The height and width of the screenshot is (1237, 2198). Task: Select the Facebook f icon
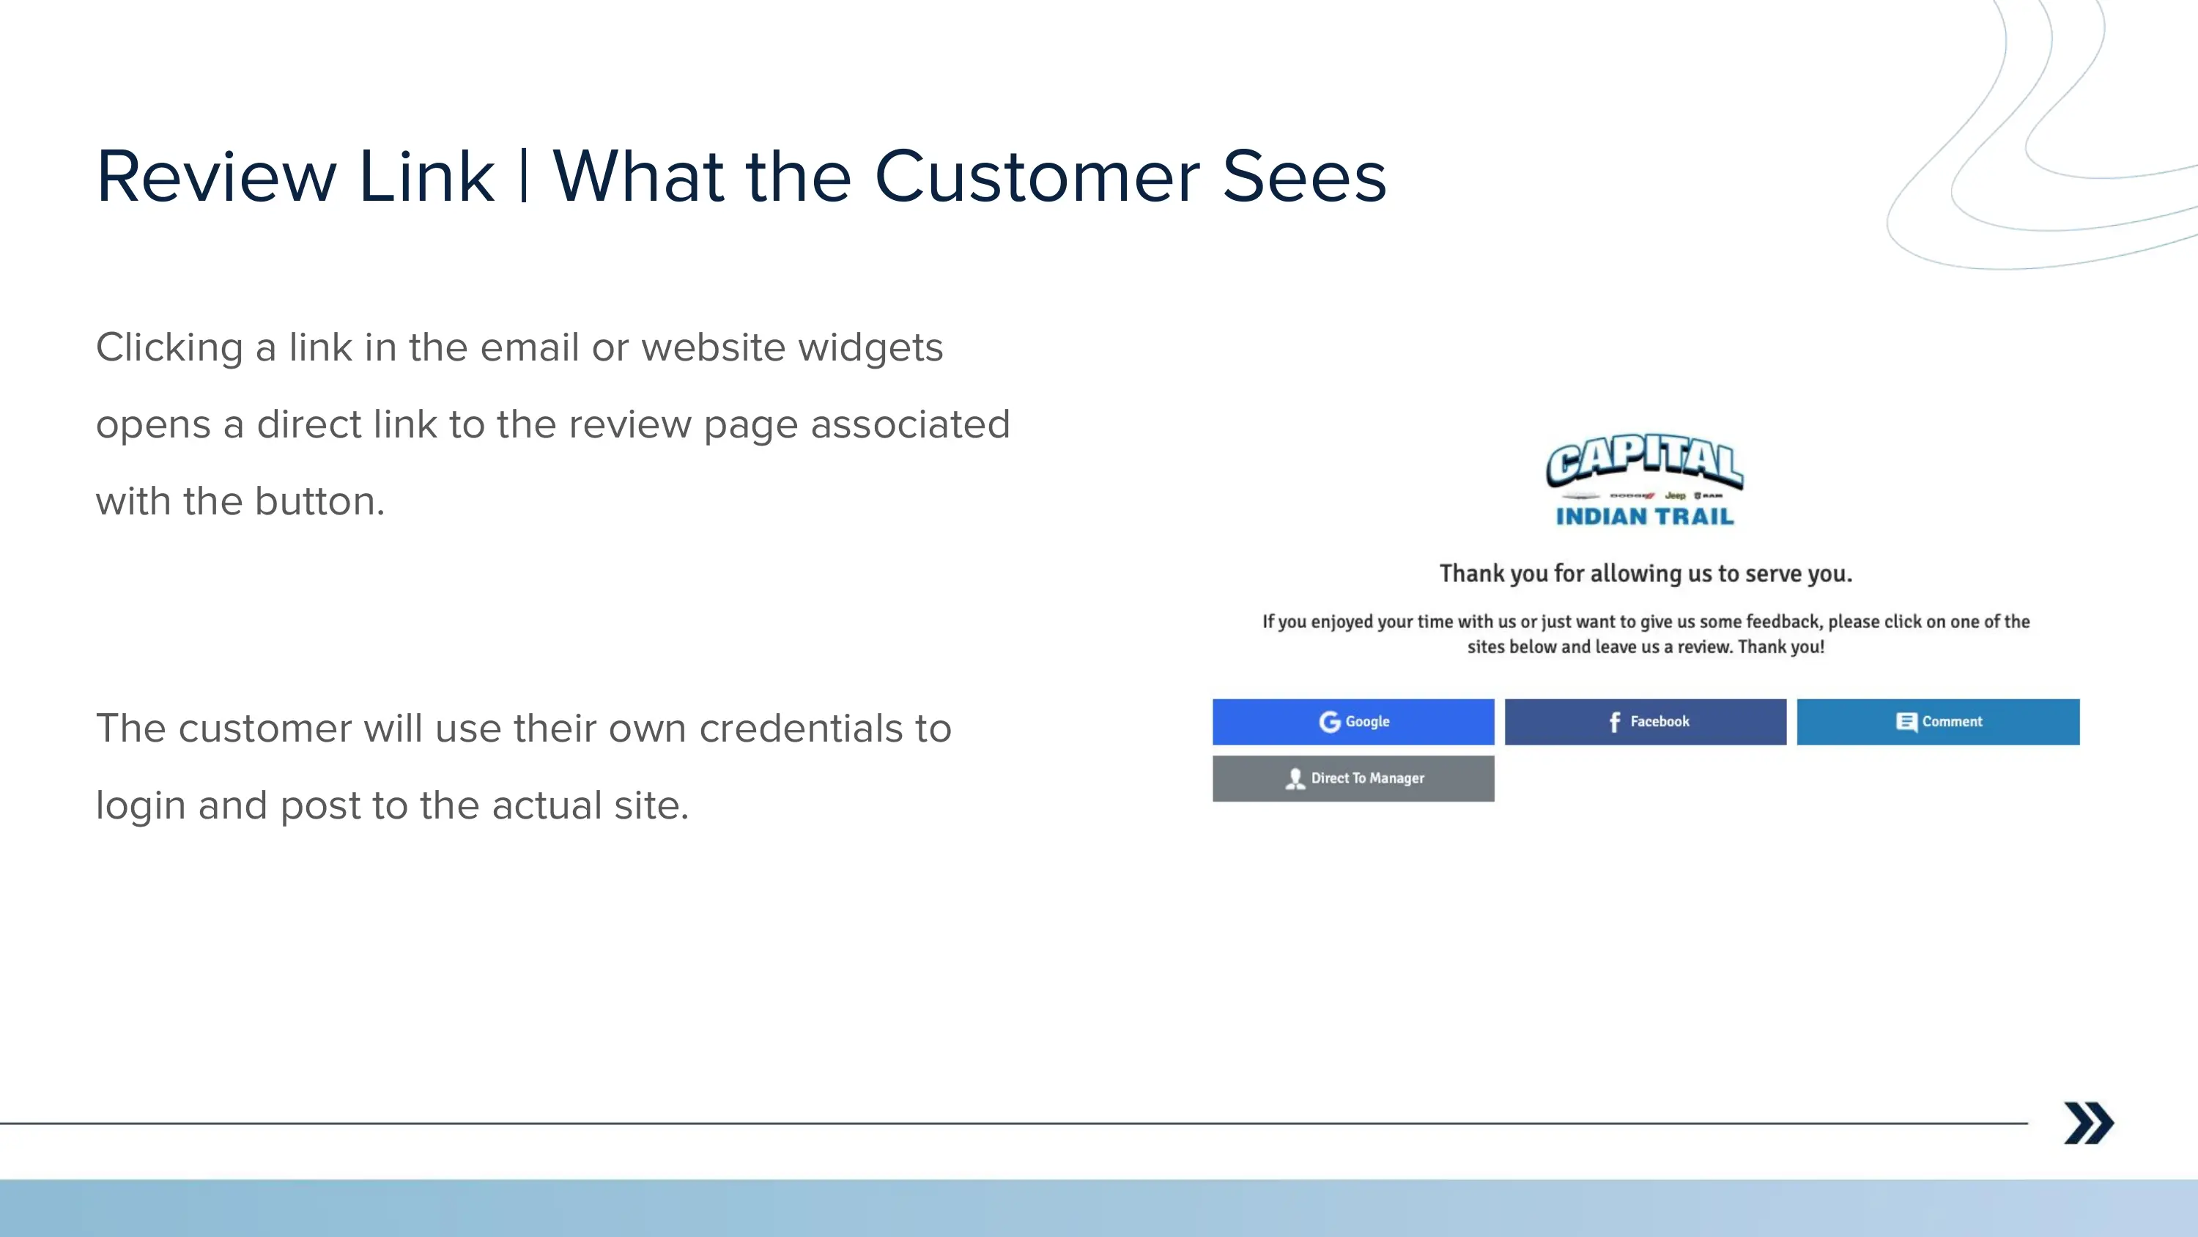1613,721
